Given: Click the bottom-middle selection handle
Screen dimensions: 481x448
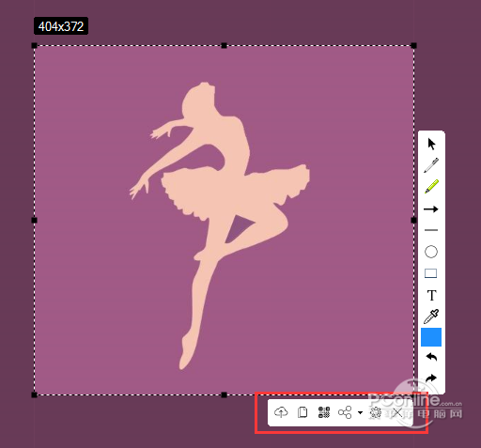Looking at the screenshot, I should pos(224,395).
